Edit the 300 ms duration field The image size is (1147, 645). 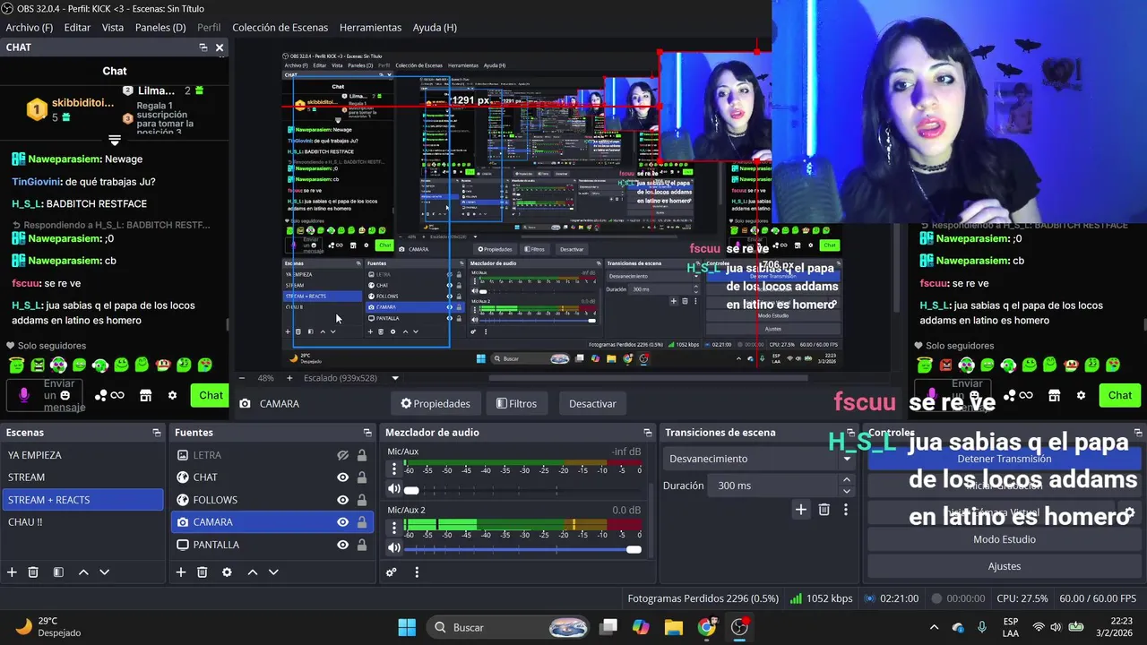(x=772, y=486)
